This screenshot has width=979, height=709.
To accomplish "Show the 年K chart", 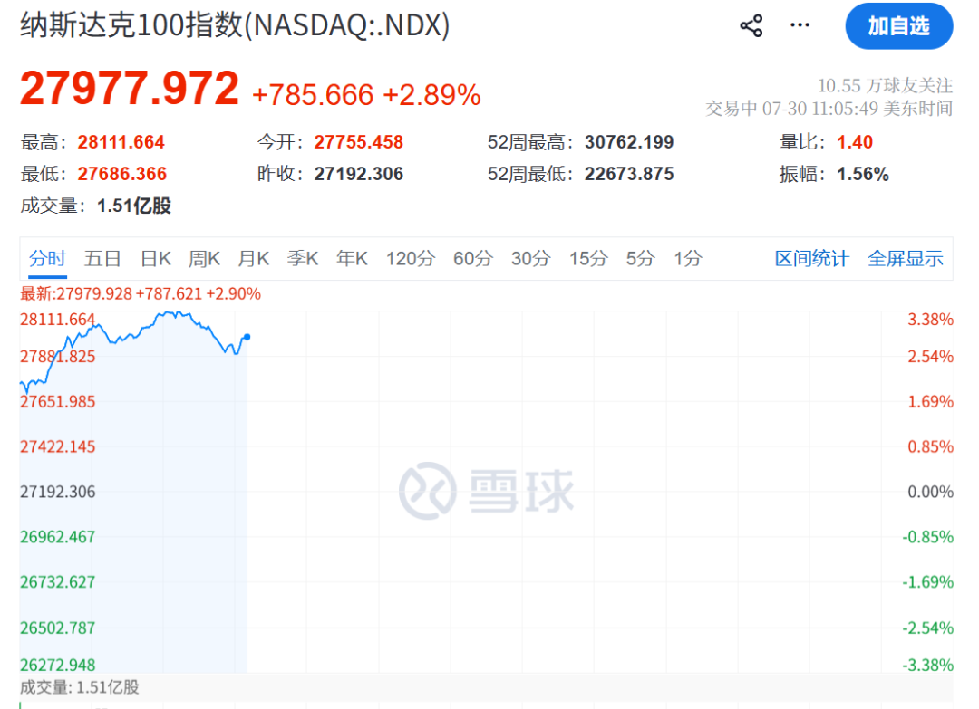I will [352, 258].
